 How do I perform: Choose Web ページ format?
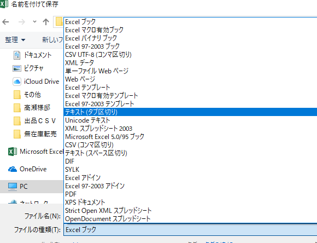(190, 79)
